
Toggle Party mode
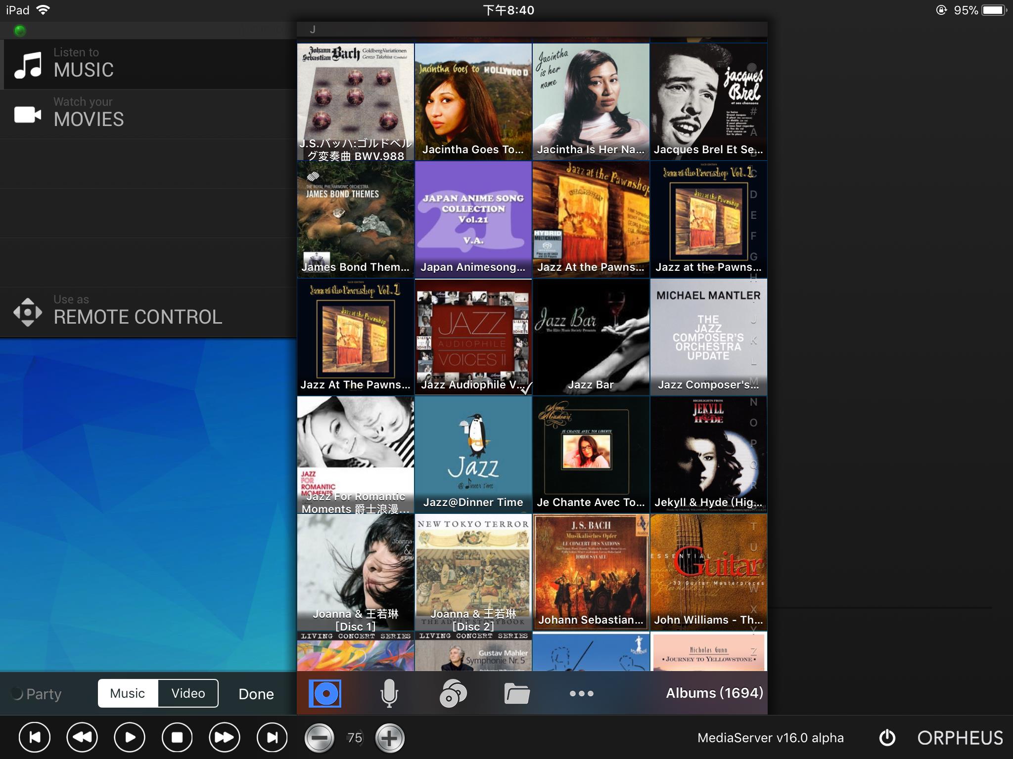point(37,694)
